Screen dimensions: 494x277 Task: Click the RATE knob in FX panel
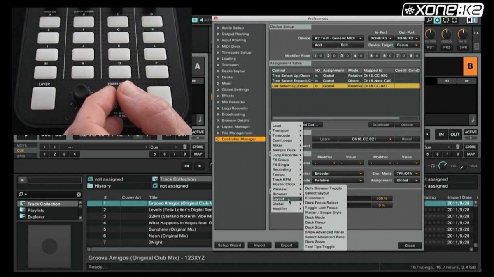pos(463,34)
